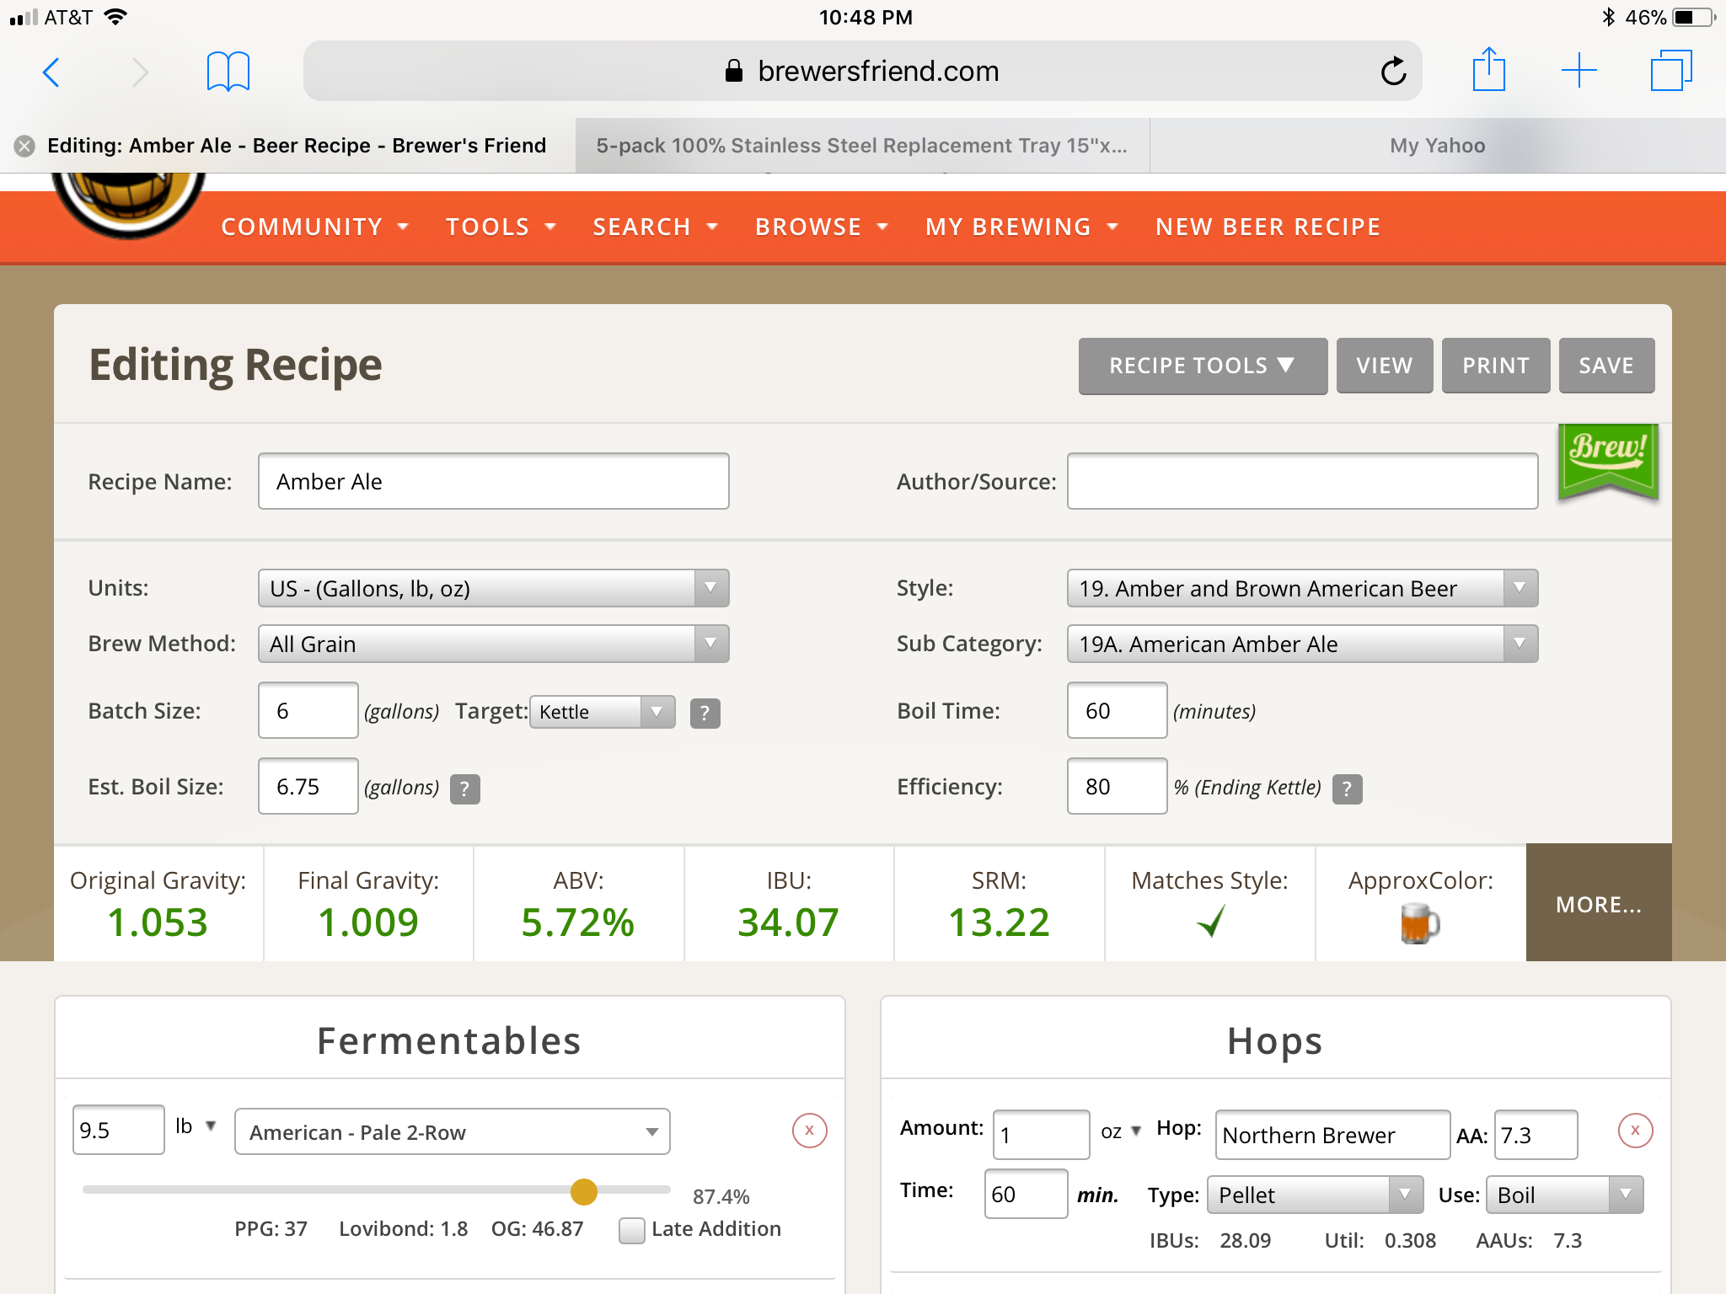The height and width of the screenshot is (1294, 1726).
Task: Click the Est. Boil Size field
Action: click(308, 786)
